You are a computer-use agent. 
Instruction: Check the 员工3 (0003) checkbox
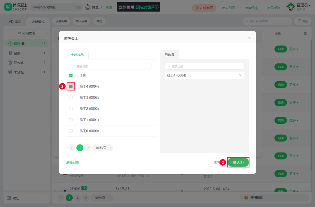(x=70, y=97)
